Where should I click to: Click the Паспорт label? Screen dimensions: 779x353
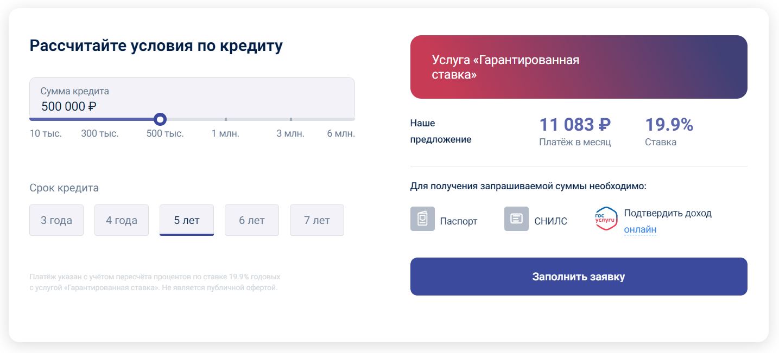coord(459,221)
